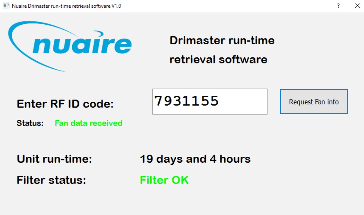Click the 'Filter OK' status value
This screenshot has height=215, width=364.
click(x=164, y=180)
